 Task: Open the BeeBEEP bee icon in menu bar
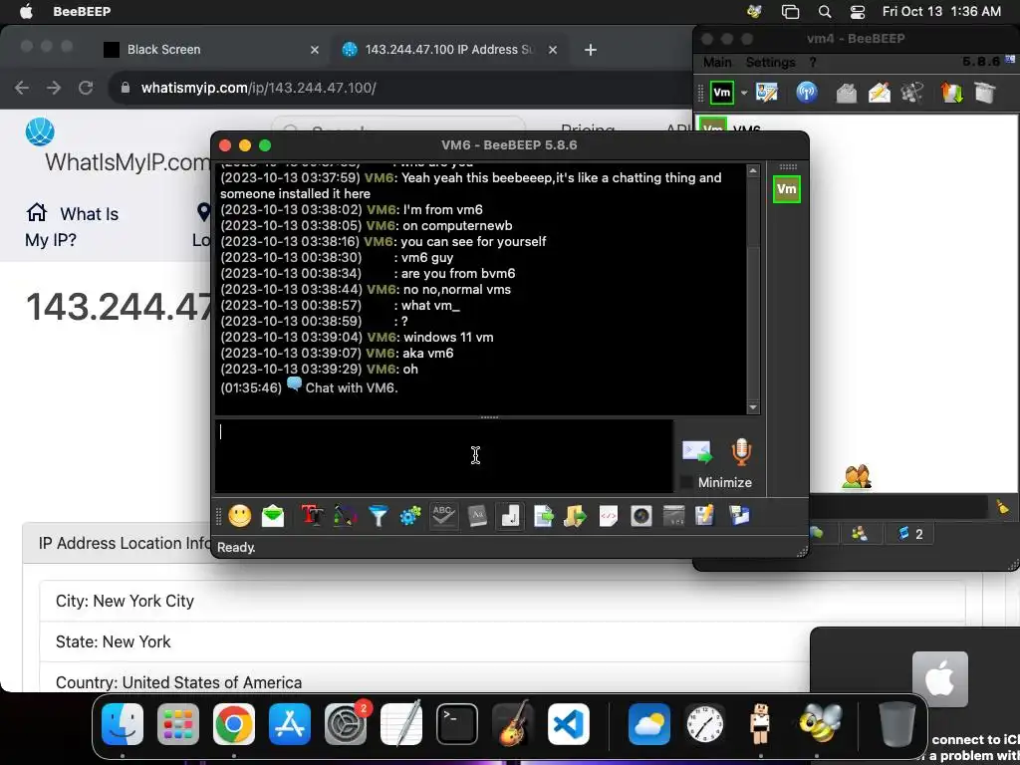(755, 12)
